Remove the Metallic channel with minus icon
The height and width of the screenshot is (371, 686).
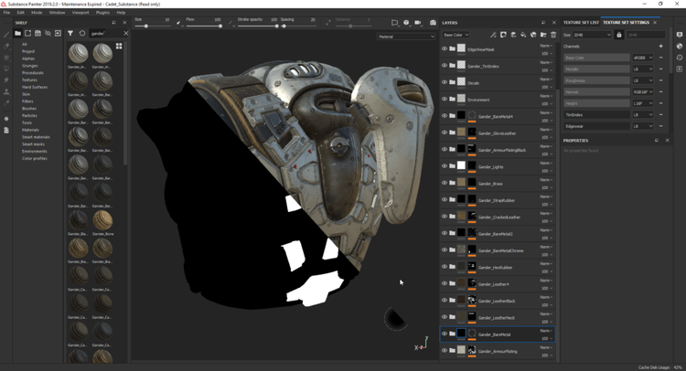point(661,69)
